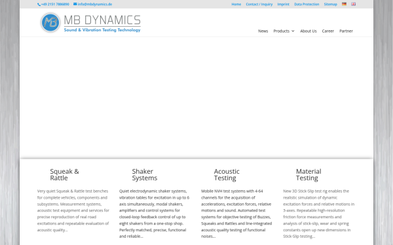Click the Material Testing heading
Viewport: 393px width, 245px height.
tap(309, 174)
